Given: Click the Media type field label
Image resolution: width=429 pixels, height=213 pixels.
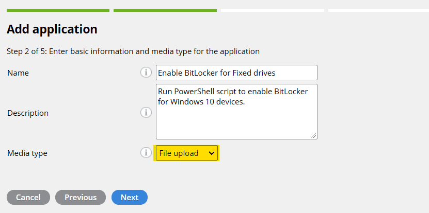Looking at the screenshot, I should coord(27,153).
